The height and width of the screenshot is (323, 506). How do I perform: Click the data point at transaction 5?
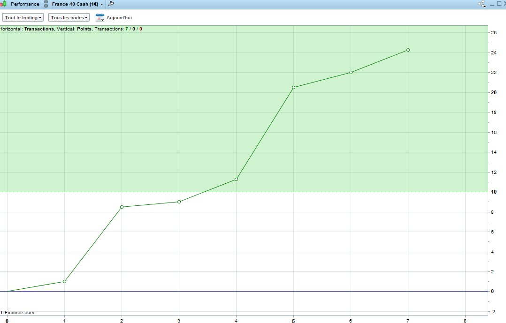point(294,87)
